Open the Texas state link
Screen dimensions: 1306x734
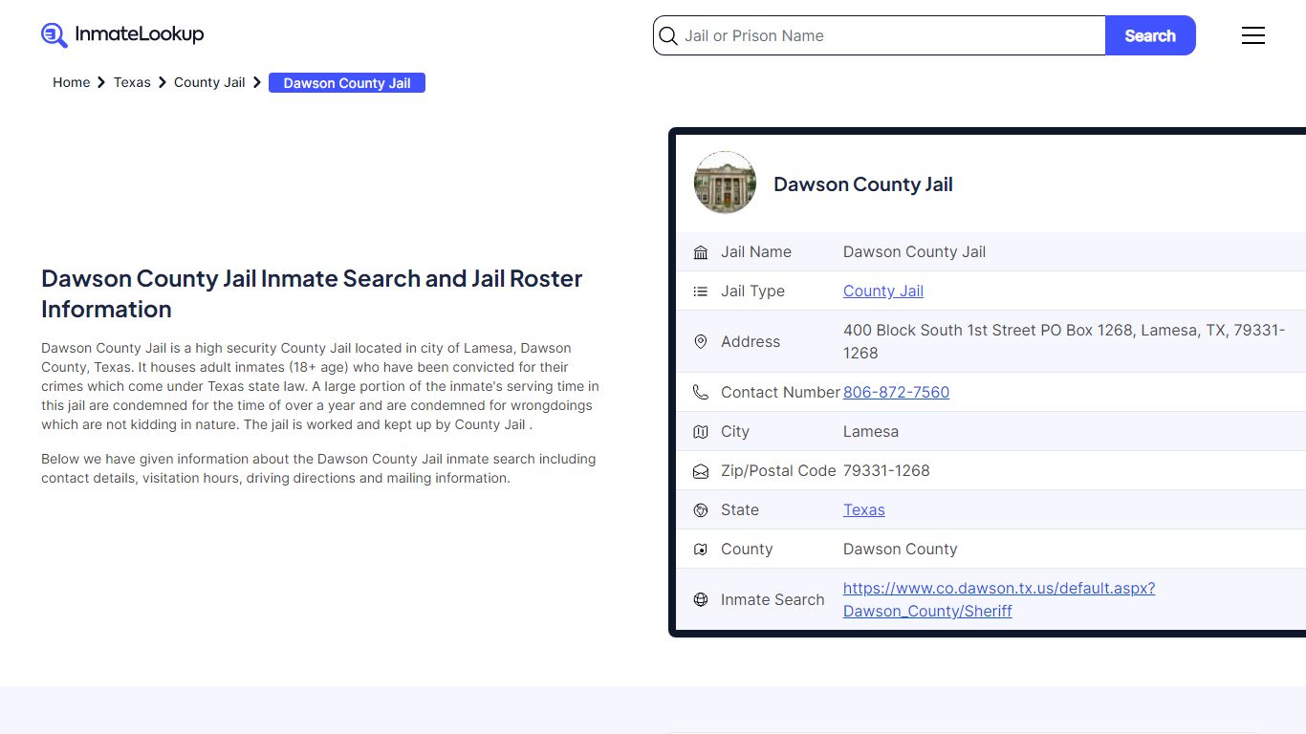point(864,509)
